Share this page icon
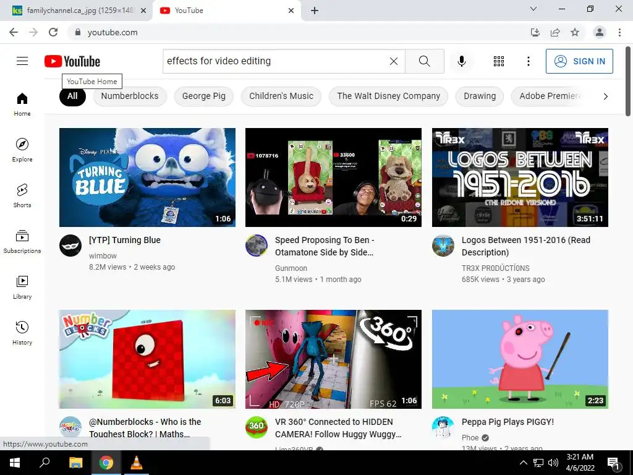 [x=555, y=32]
